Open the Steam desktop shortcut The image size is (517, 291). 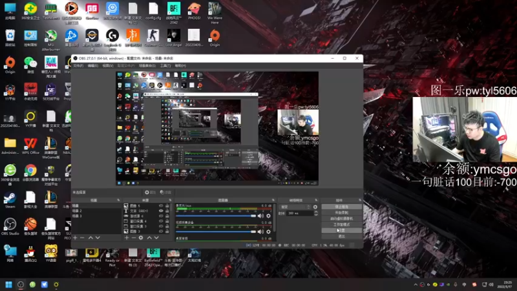click(10, 197)
